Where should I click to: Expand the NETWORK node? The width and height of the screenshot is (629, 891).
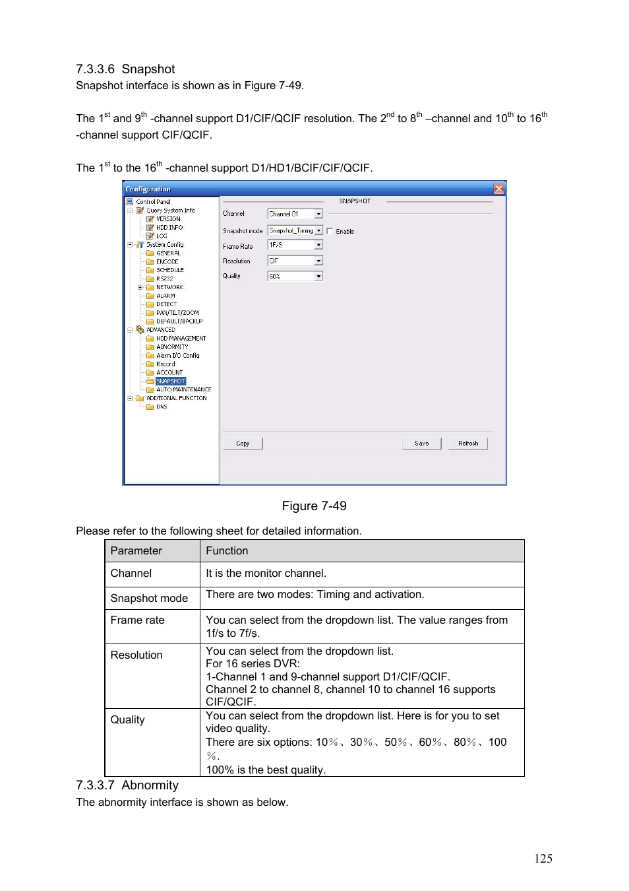click(140, 288)
